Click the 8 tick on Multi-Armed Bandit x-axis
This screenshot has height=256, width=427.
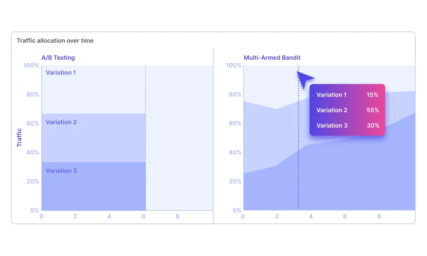click(x=379, y=217)
